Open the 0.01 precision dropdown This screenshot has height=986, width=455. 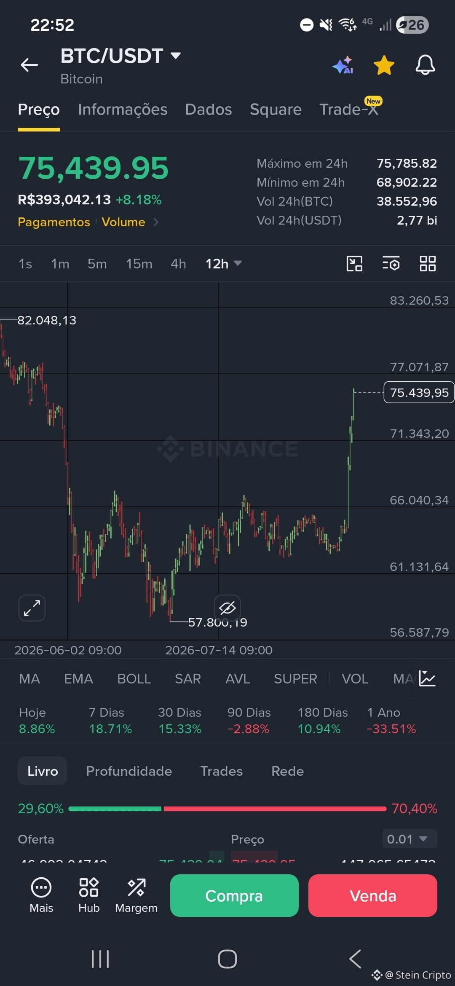tap(409, 839)
